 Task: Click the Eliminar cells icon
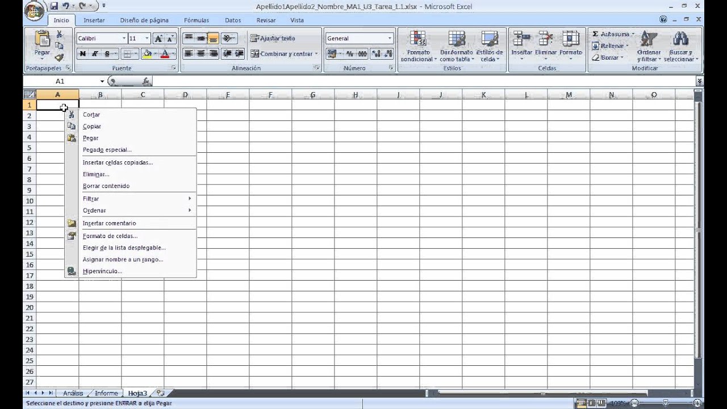tap(546, 39)
